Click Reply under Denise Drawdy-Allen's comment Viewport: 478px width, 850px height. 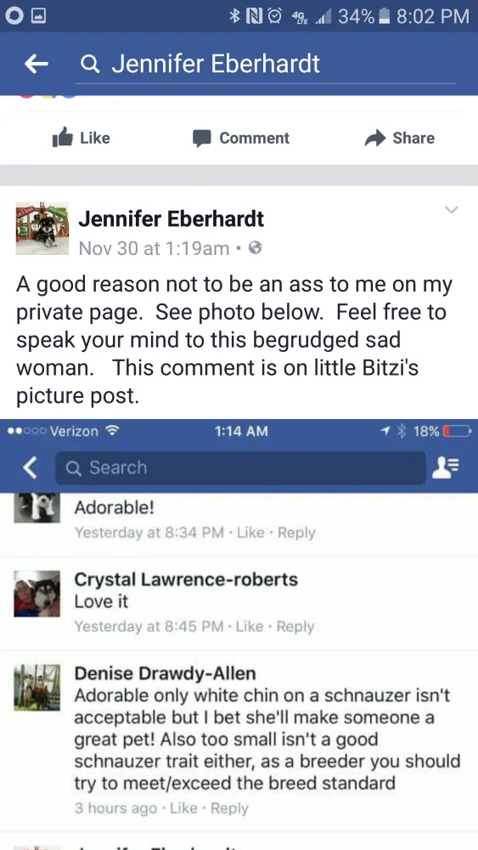(229, 808)
